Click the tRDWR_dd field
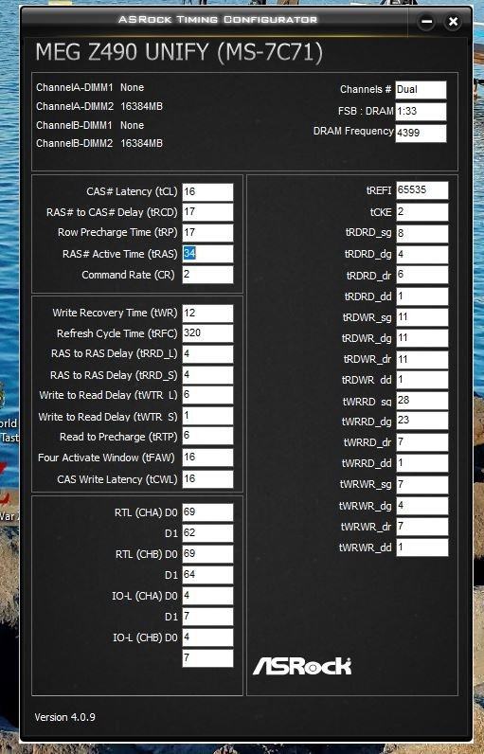This screenshot has height=754, width=484. coord(422,380)
